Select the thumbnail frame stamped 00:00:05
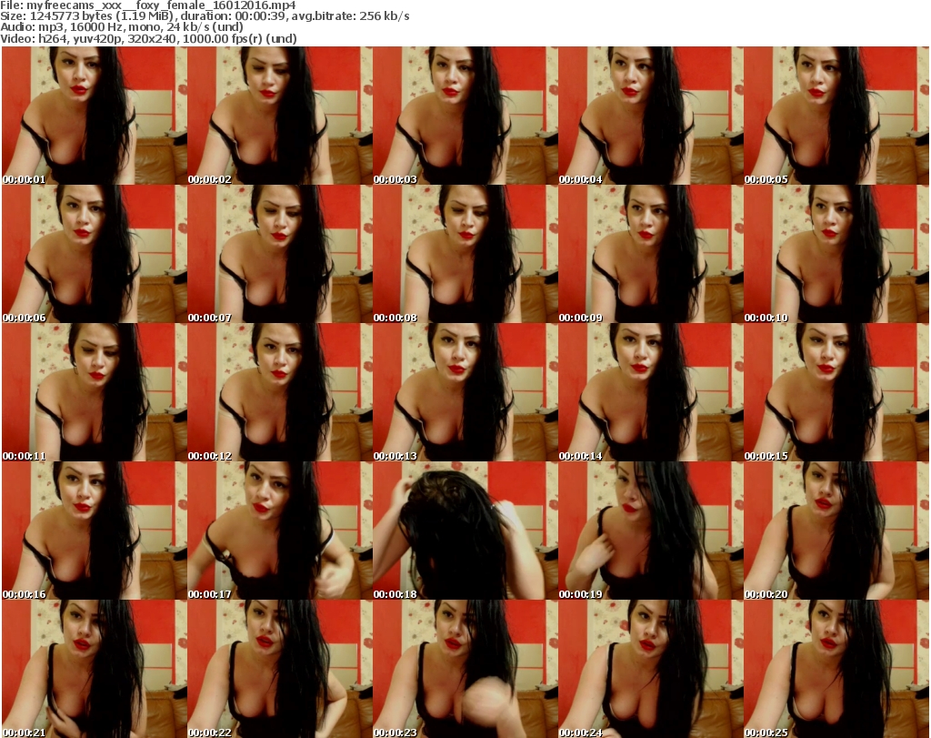 tap(836, 116)
